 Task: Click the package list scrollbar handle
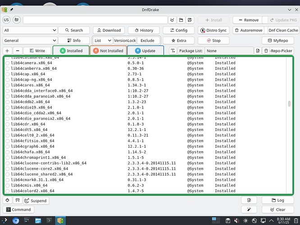[289, 103]
